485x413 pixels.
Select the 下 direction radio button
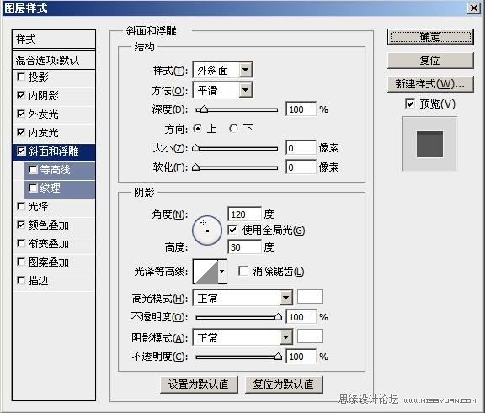click(233, 129)
